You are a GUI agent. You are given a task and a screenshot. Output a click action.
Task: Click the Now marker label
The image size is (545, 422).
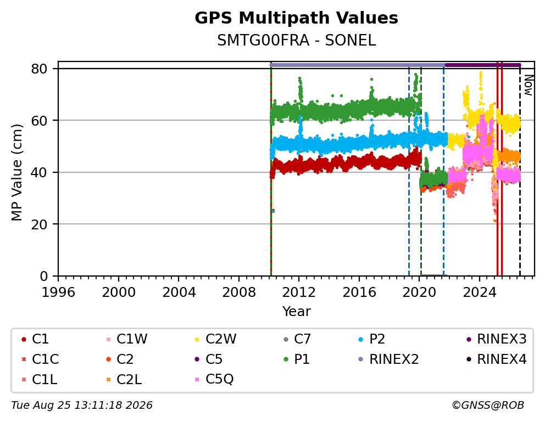pos(529,85)
